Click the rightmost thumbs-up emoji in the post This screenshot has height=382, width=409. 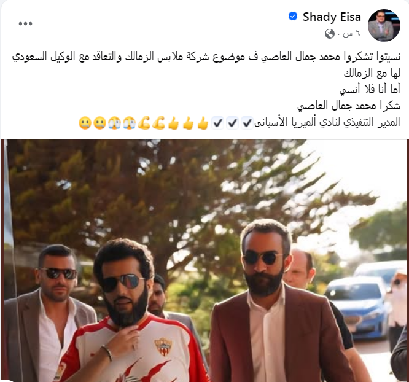click(x=203, y=123)
